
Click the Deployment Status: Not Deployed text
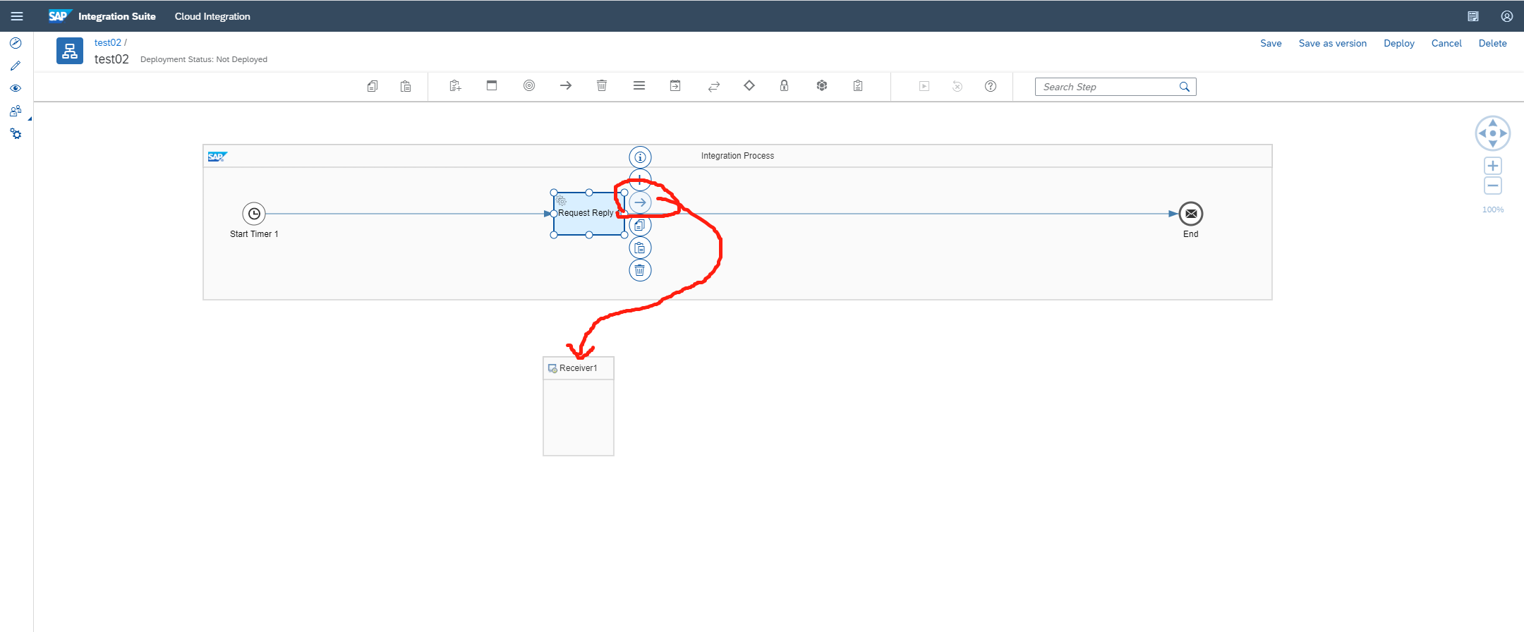[204, 59]
